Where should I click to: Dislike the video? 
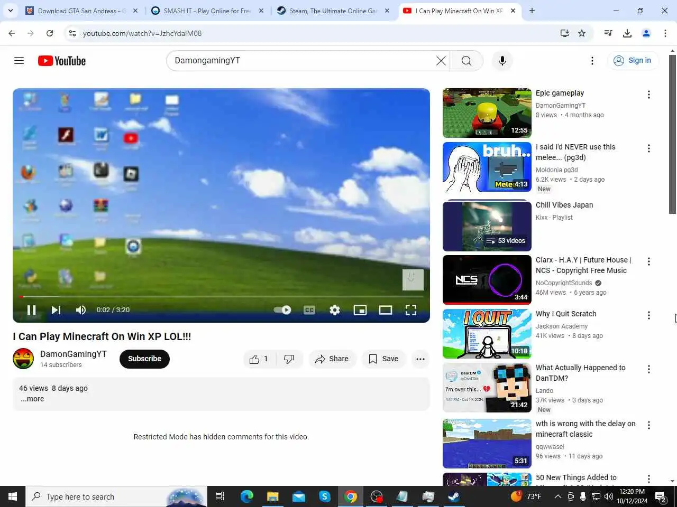pyautogui.click(x=289, y=359)
